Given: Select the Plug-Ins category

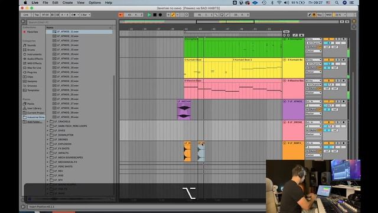Looking at the screenshot, I should 32,72.
